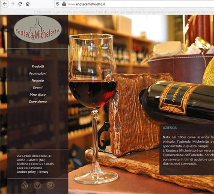Click the padlock site security icon
The width and height of the screenshot is (214, 194).
pyautogui.click(x=64, y=4)
